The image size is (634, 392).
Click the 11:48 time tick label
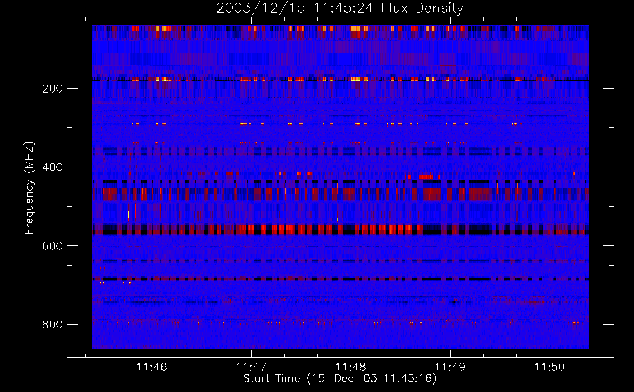pos(351,367)
